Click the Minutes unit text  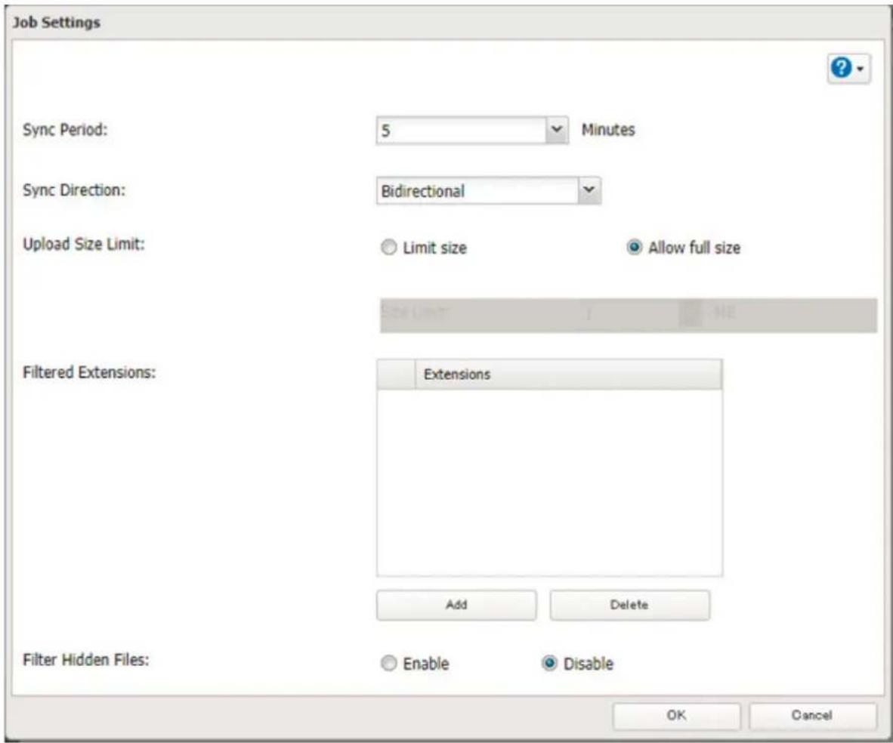coord(608,130)
